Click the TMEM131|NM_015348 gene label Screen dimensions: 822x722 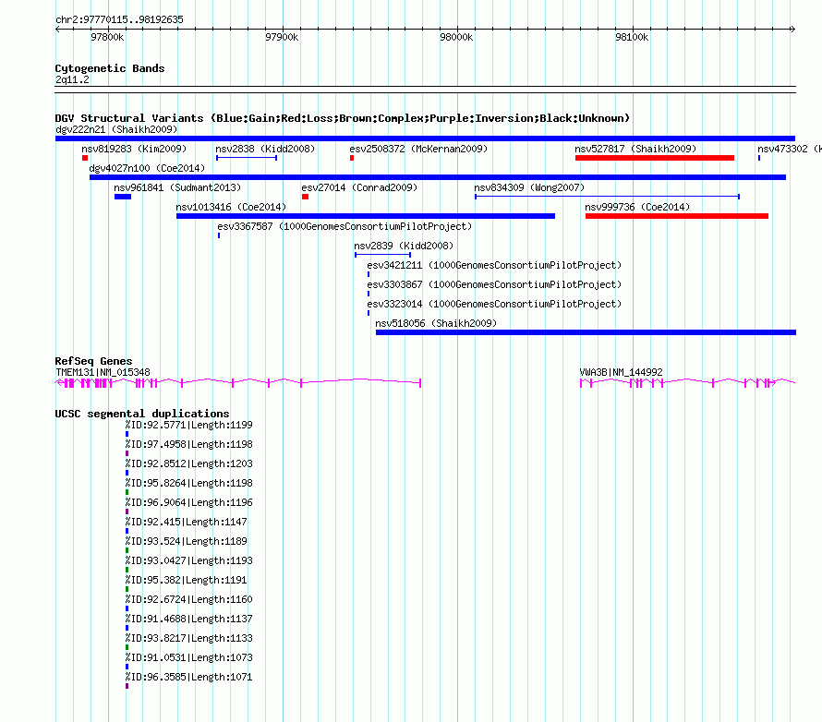(x=103, y=372)
